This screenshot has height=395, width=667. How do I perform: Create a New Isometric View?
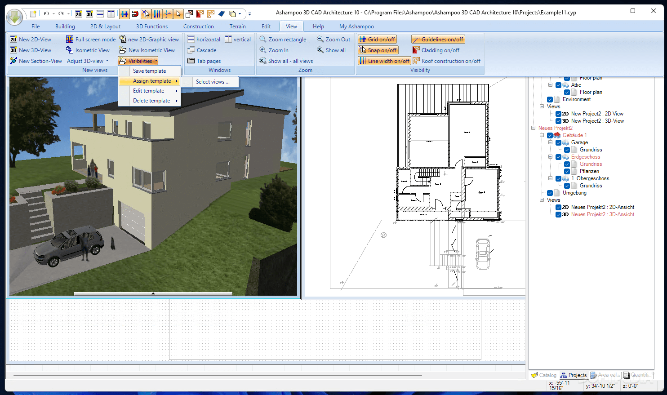pos(147,50)
